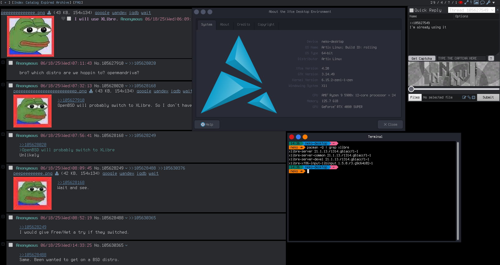The height and width of the screenshot is (265, 500).
Task: Open the Thread 105627549 dropdown
Action: 471,10
